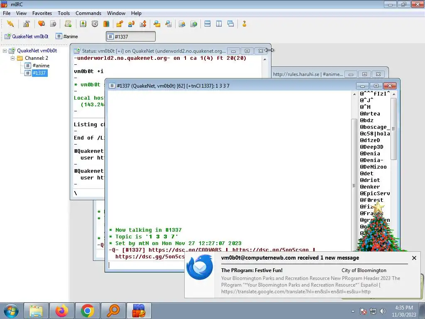Open Google Chrome from the taskbar
This screenshot has height=319, width=425.
87,311
